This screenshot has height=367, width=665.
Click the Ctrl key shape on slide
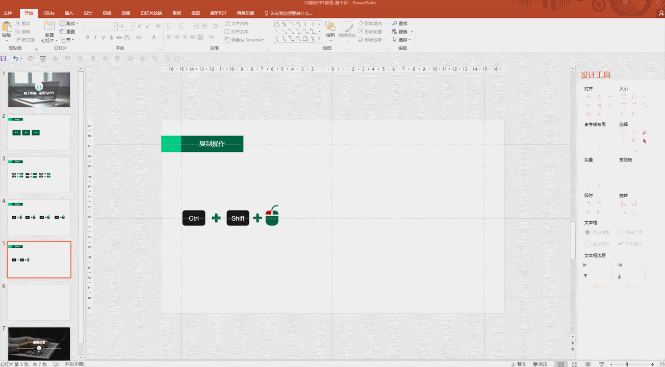194,218
